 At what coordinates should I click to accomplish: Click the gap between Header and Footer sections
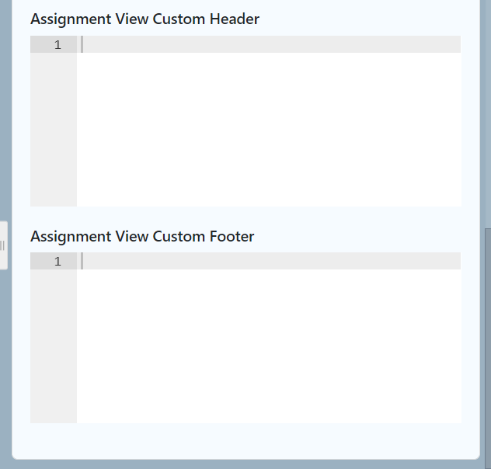pyautogui.click(x=245, y=216)
